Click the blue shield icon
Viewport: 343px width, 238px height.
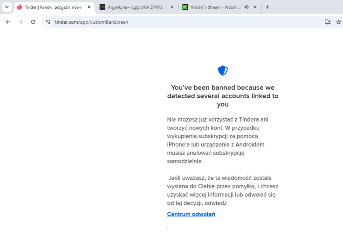coord(223,71)
